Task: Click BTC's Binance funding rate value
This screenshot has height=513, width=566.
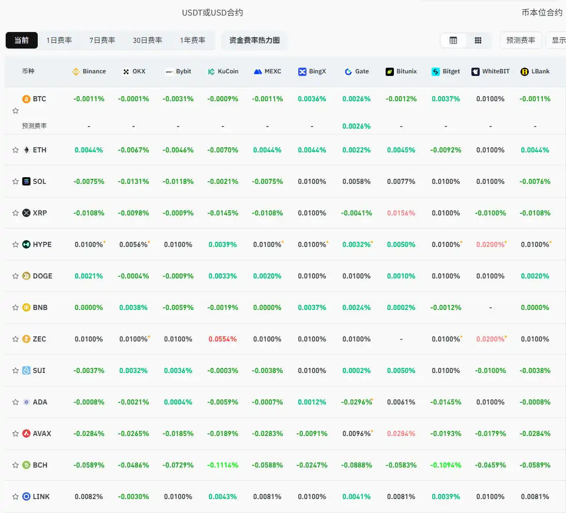Action: [x=88, y=98]
